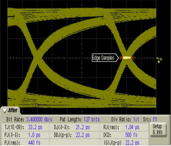The width and height of the screenshot is (171, 146).
Task: Click the PJ(δ-δ) value 1.0 ps
Action: pos(34,135)
